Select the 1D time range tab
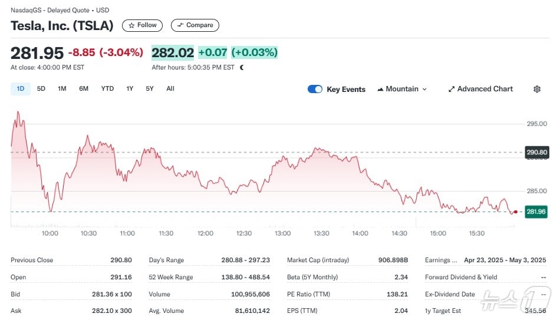Image resolution: width=557 pixels, height=320 pixels. pos(21,89)
